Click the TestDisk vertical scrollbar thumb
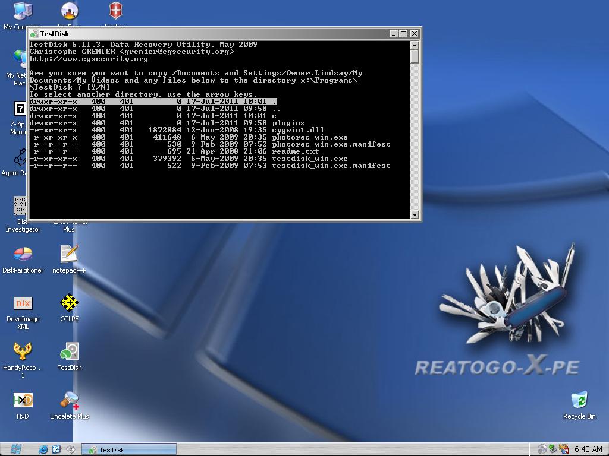Viewport: 609px width, 456px height. coord(415,56)
